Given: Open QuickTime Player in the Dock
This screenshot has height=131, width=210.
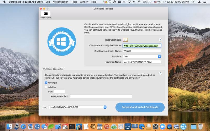Looking at the screenshot, I should tap(169, 127).
